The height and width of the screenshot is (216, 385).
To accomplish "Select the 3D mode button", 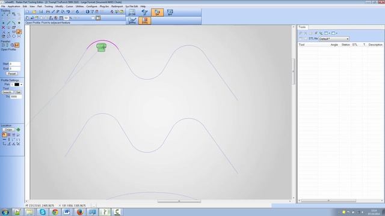I will (144, 12).
